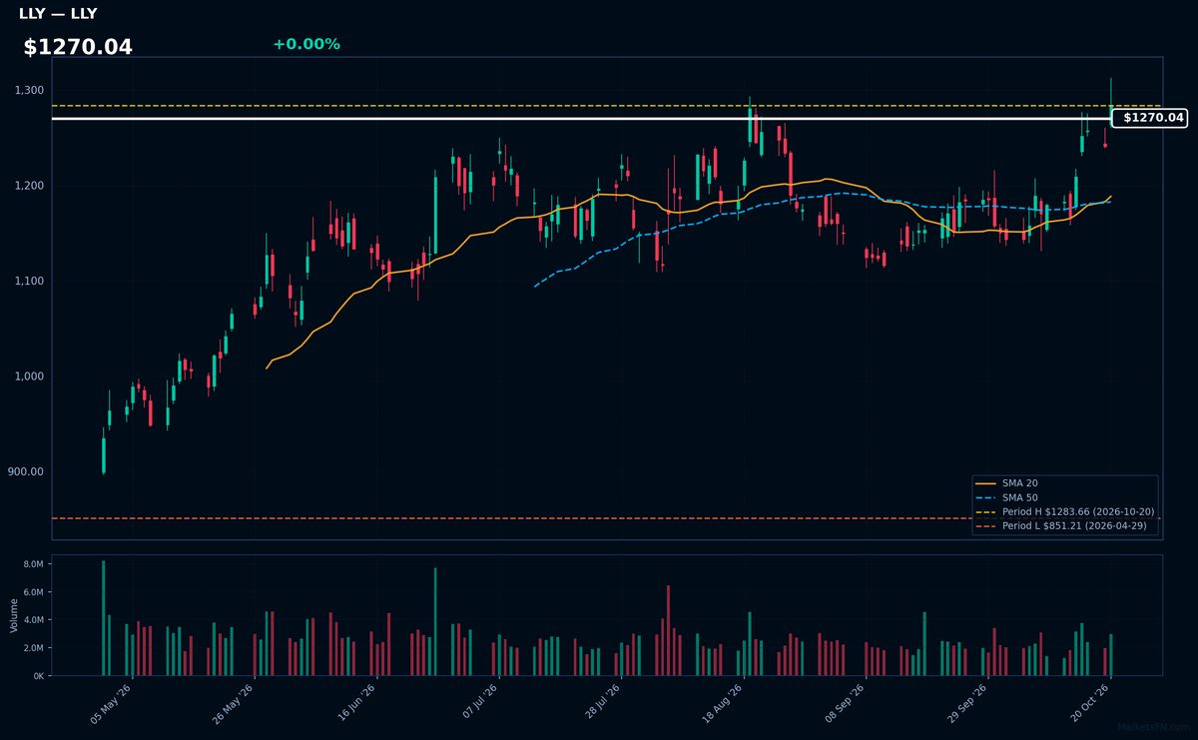Click the 6.0M volume axis label

click(x=34, y=592)
